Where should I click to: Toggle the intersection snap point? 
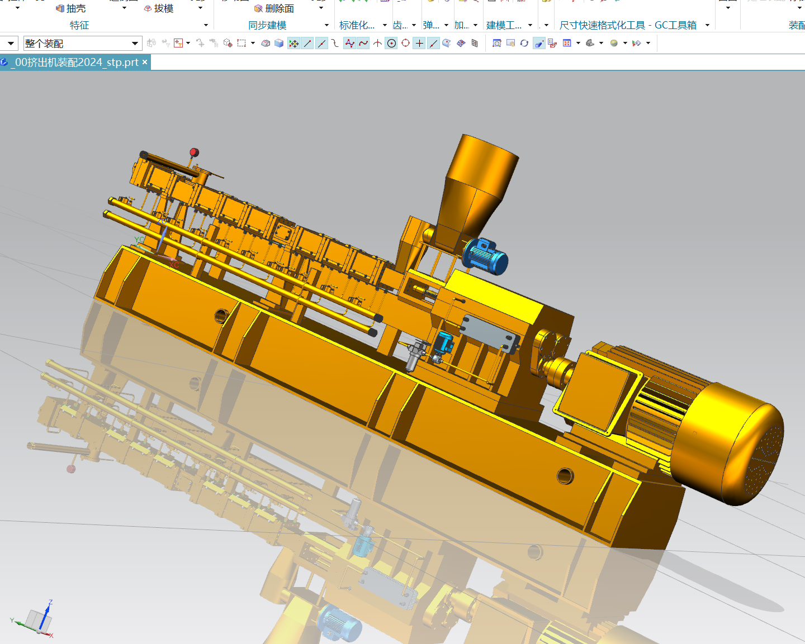point(377,43)
